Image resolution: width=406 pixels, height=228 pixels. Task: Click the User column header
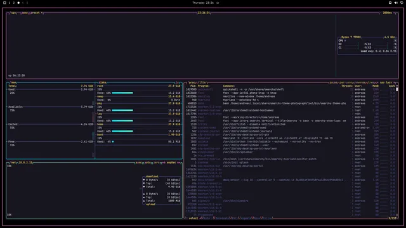(x=358, y=86)
